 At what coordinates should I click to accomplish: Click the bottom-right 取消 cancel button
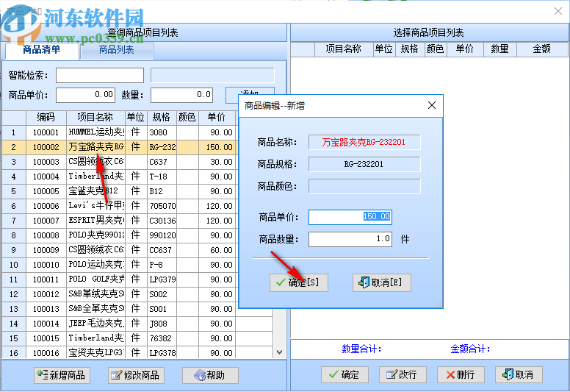tap(519, 374)
